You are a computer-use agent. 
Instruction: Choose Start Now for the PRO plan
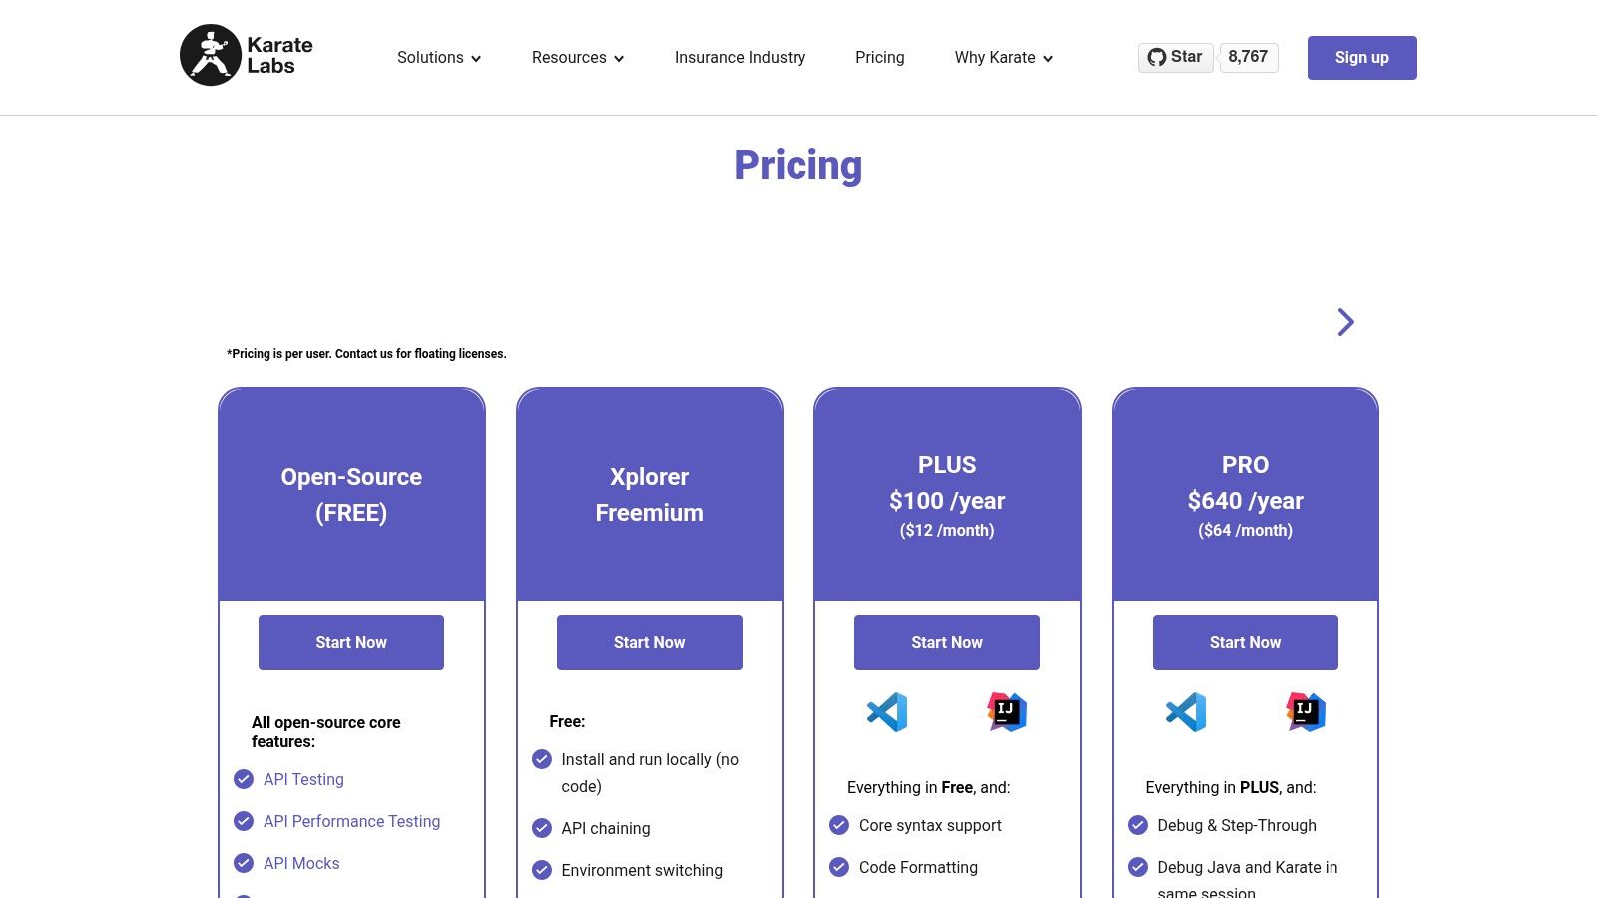click(1245, 642)
